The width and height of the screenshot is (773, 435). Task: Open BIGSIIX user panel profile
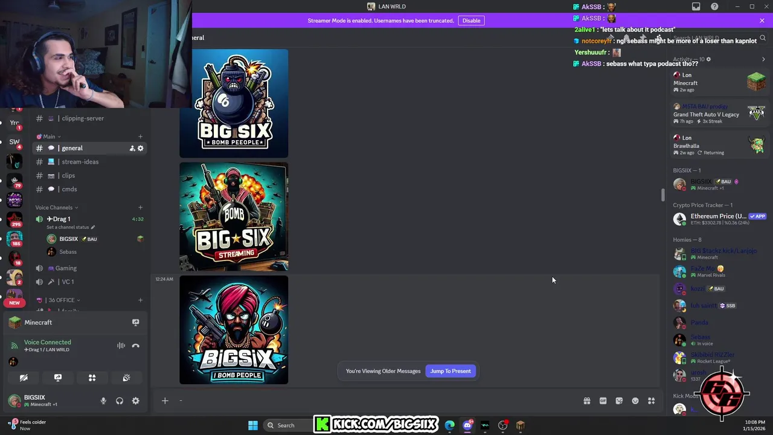[x=40, y=401]
